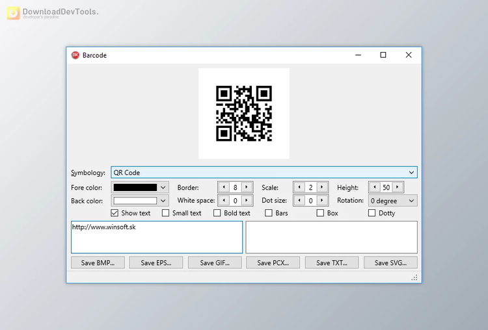
Task: Click the Save BMP... button
Action: tap(98, 263)
